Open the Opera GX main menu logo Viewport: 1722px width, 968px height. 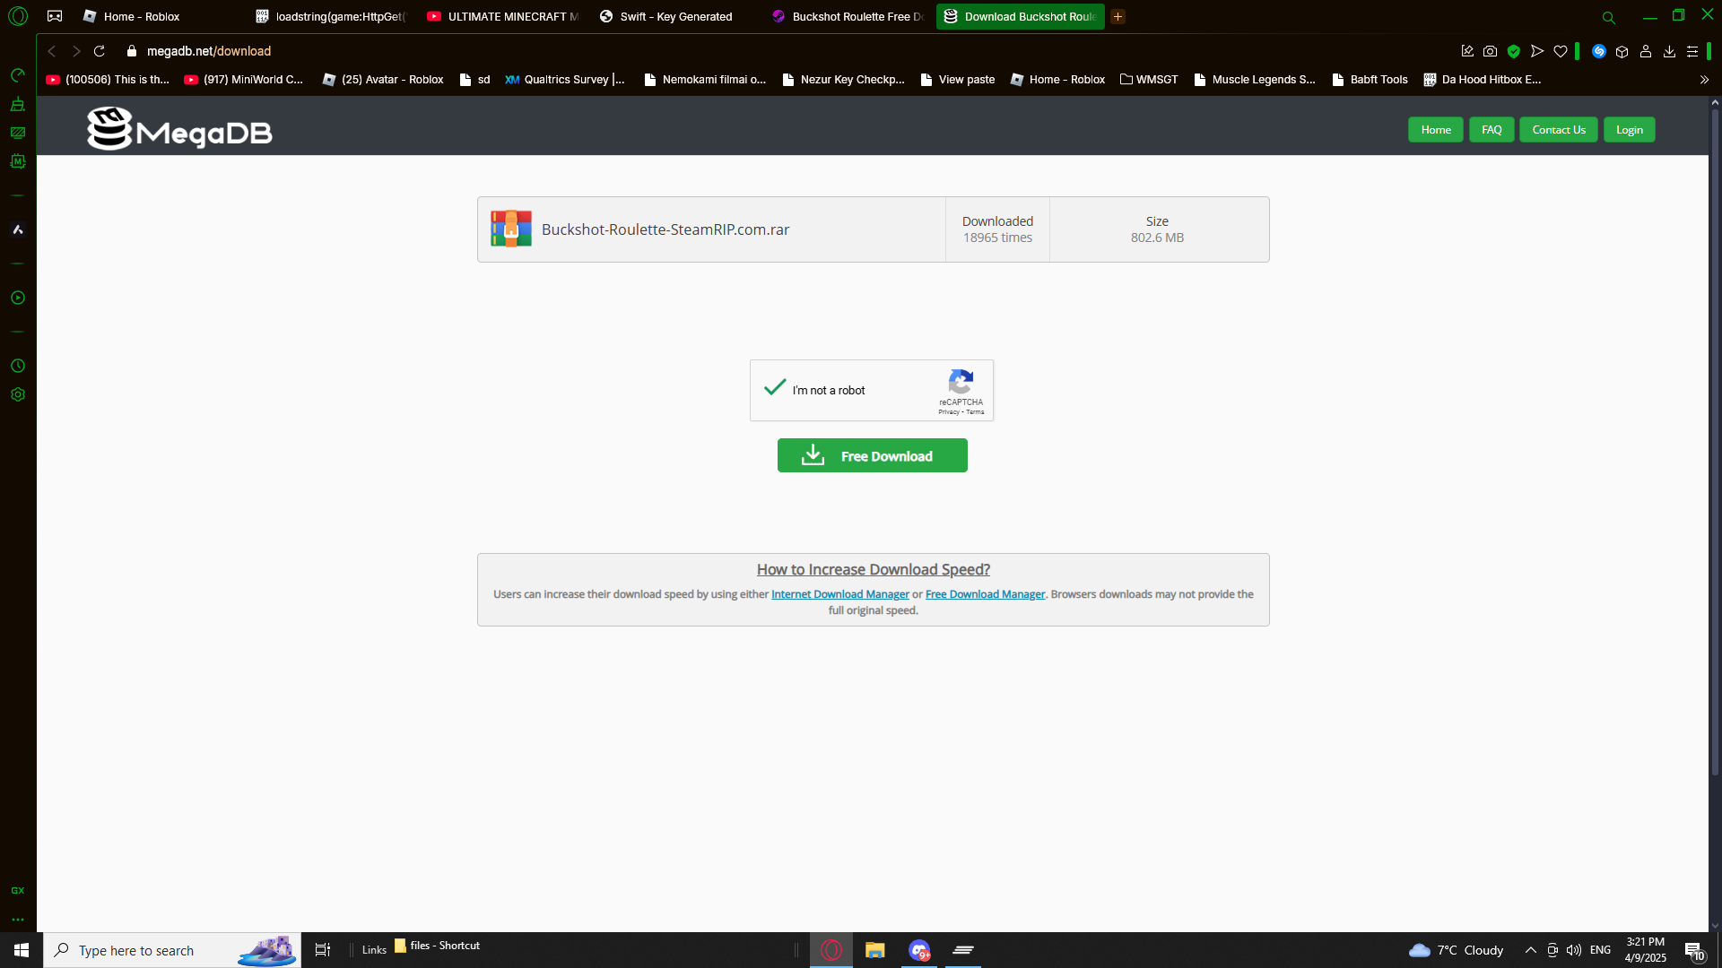tap(18, 16)
